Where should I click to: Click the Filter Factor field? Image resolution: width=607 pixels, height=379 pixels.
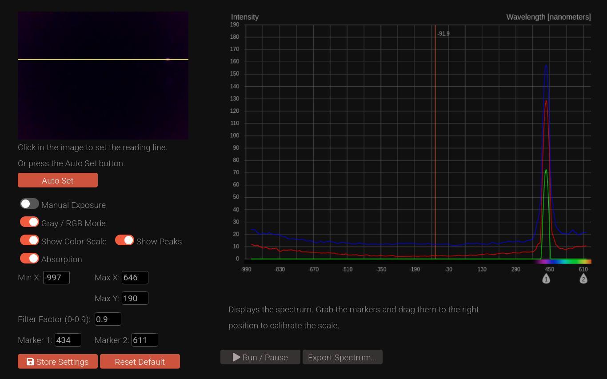click(x=108, y=319)
